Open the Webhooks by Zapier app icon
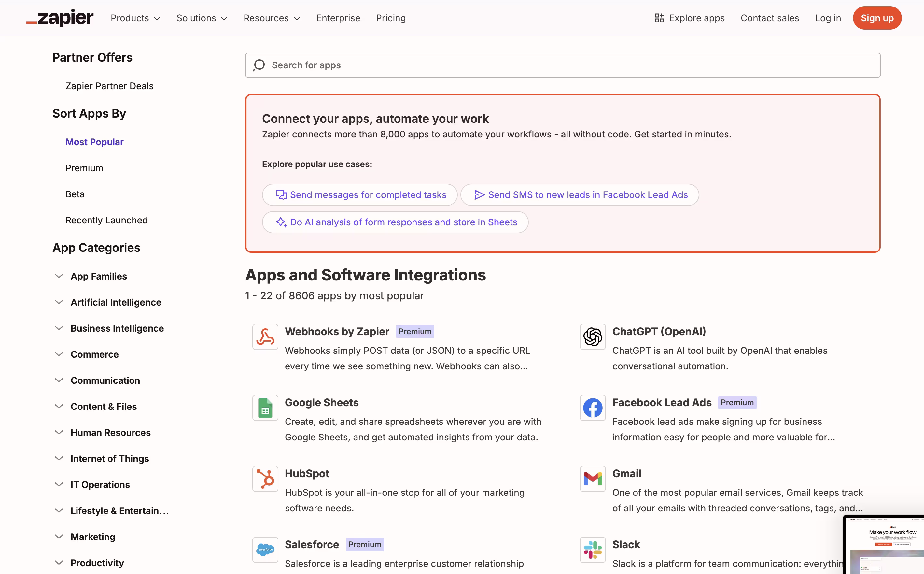 265,337
